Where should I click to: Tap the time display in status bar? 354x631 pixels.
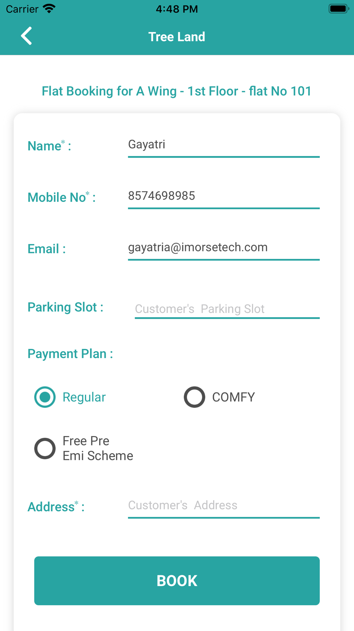177,9
